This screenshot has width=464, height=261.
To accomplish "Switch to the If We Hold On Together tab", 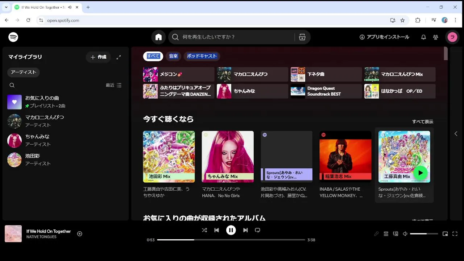I will tap(43, 7).
